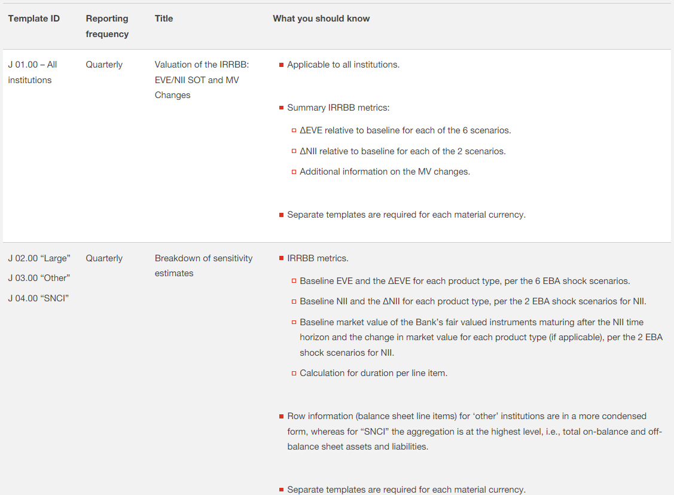Image resolution: width=674 pixels, height=495 pixels.
Task: Select the "Reporting frequency" column header
Action: pos(107,26)
